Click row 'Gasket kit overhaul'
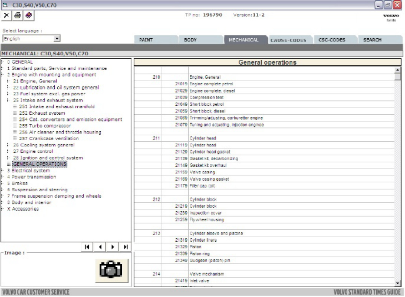The image size is (405, 297). tap(264, 165)
